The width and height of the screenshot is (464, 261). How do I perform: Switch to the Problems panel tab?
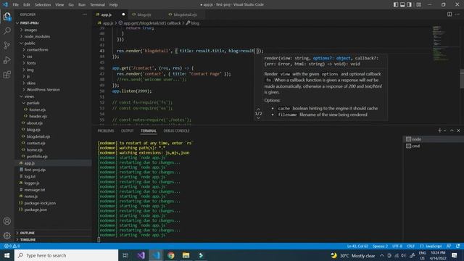click(x=106, y=130)
